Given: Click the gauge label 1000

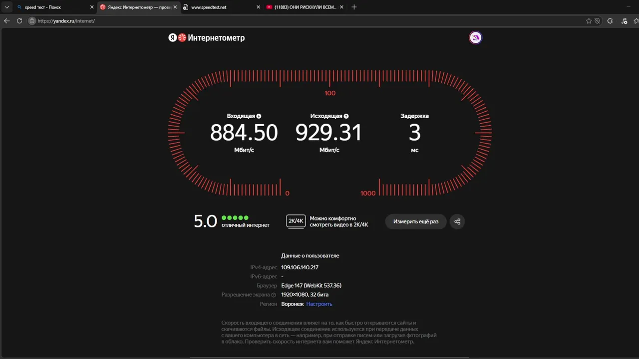Looking at the screenshot, I should click(368, 193).
